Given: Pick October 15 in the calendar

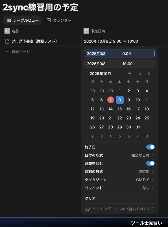Looking at the screenshot, I should pos(120,109).
